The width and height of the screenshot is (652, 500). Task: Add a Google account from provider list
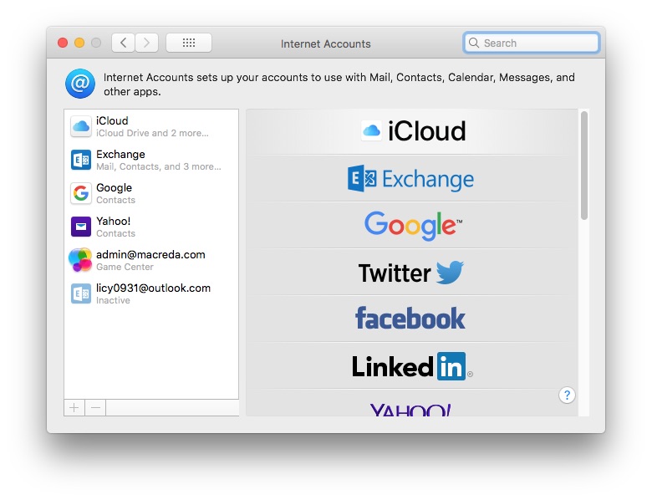click(411, 225)
